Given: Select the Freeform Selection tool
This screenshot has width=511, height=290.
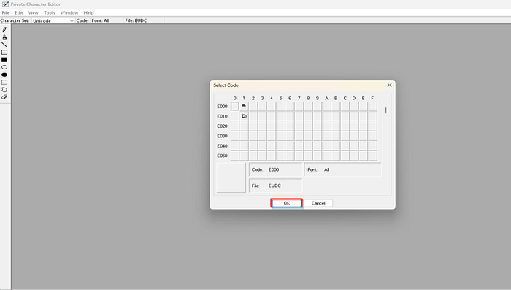Looking at the screenshot, I should pyautogui.click(x=4, y=90).
